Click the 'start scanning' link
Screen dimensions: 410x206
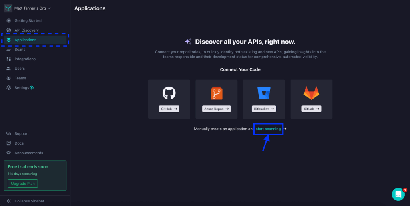point(268,129)
